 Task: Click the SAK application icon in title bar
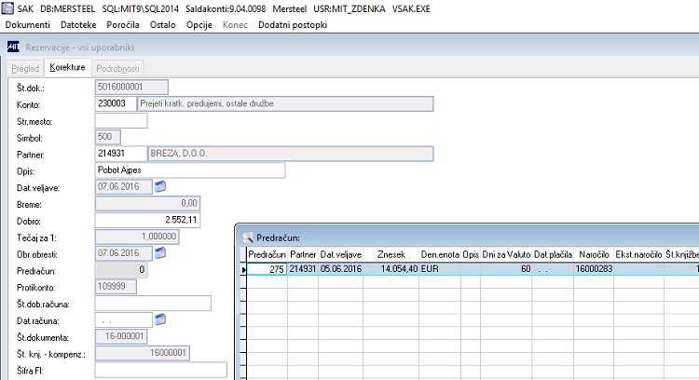pyautogui.click(x=7, y=8)
